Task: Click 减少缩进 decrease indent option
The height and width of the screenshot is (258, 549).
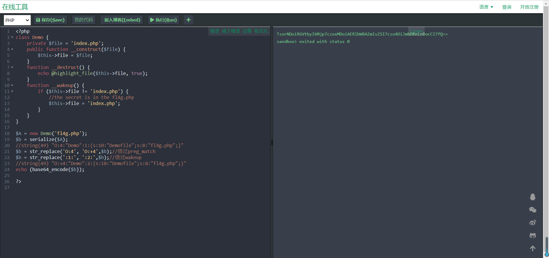Action: (x=231, y=31)
